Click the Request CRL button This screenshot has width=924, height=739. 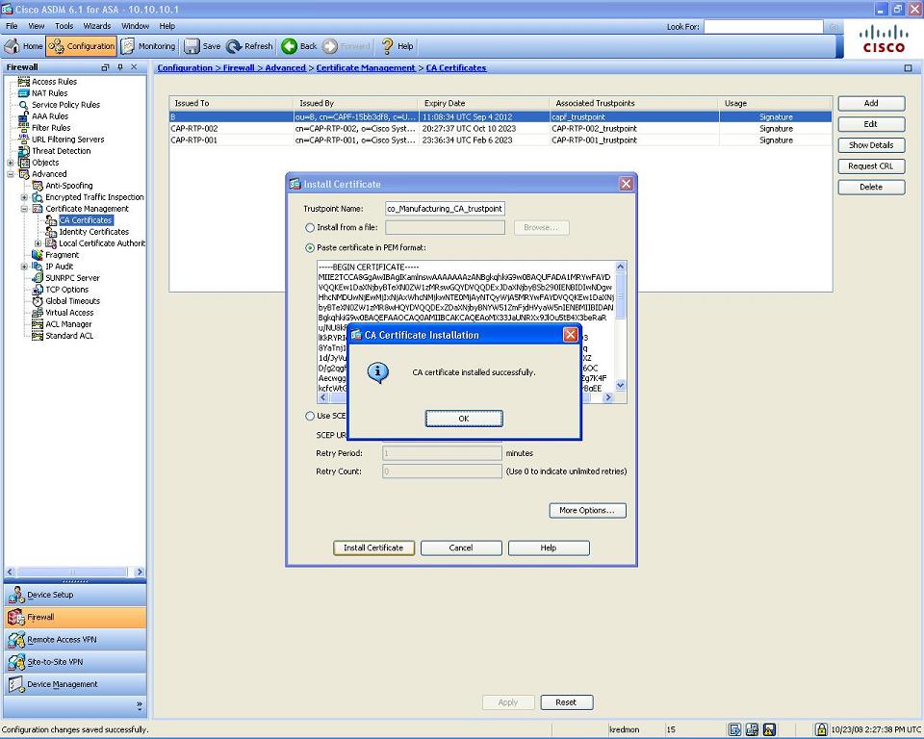click(871, 166)
